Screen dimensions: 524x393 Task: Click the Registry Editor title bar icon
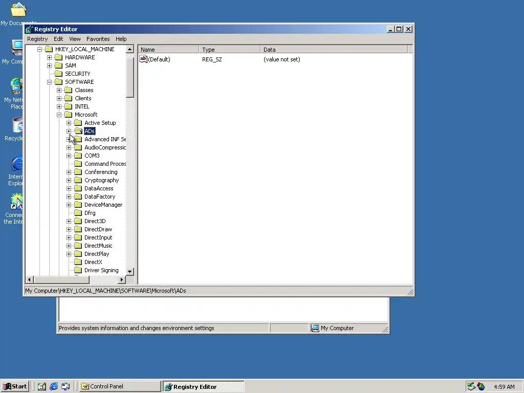(29, 29)
